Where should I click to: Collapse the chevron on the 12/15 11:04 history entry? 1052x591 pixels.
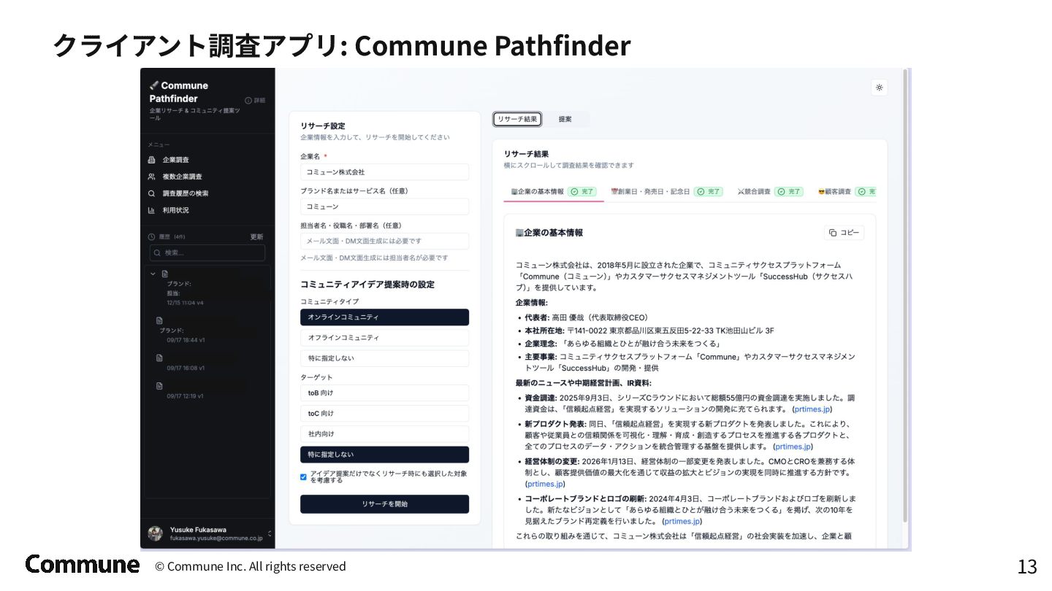pyautogui.click(x=153, y=274)
